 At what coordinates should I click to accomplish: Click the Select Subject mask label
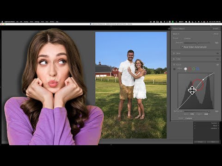(x=179, y=29)
